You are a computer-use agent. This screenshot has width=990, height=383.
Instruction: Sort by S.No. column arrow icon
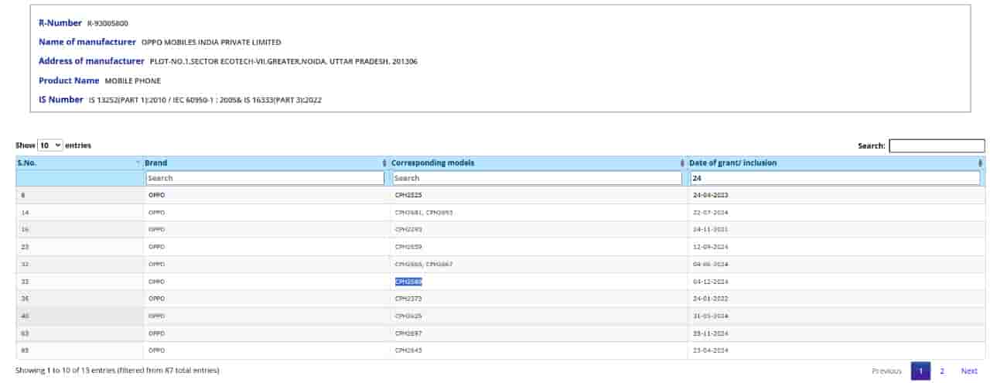[138, 163]
